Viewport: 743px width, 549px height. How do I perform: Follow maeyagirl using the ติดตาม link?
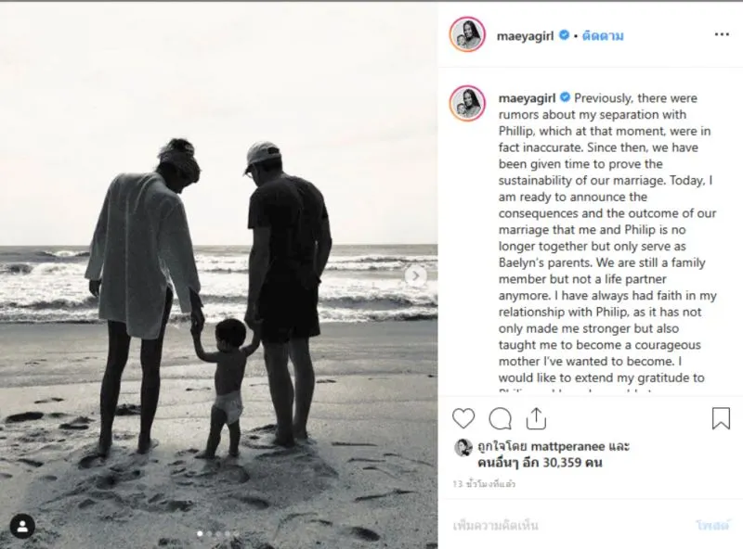tap(602, 36)
